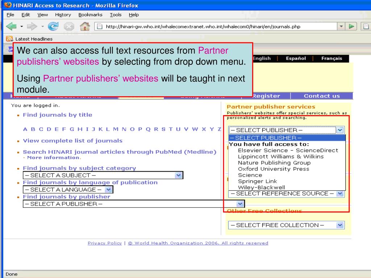The image size is (371, 278).
Task: Open the Select a Publisher journals dropdown
Action: pos(134,204)
